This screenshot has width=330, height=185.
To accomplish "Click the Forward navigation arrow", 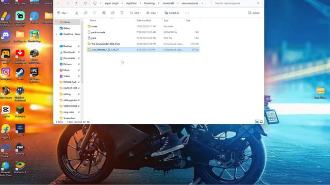I will click(68, 4).
